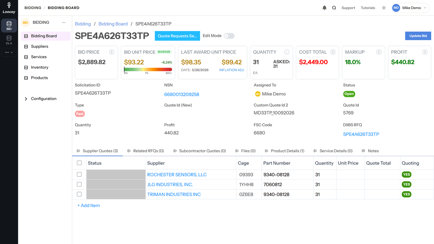Click the orange BID badge icon
The width and height of the screenshot is (434, 244).
tap(25, 22)
